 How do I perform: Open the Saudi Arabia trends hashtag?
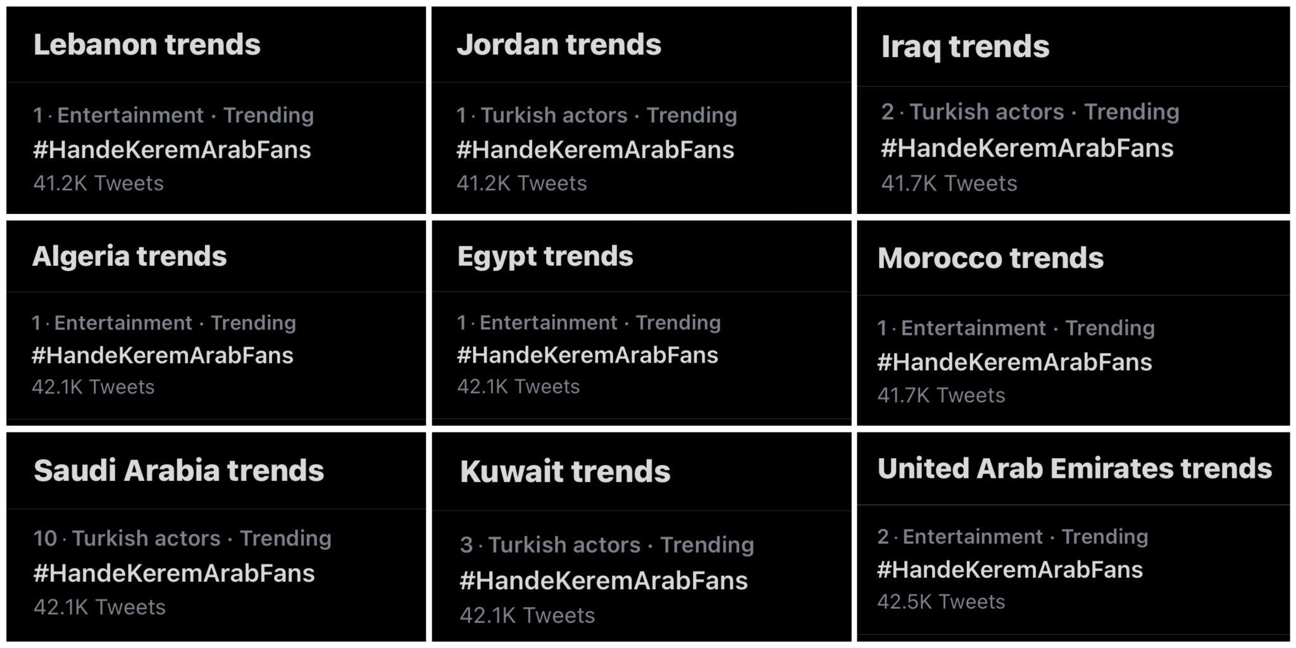[174, 573]
